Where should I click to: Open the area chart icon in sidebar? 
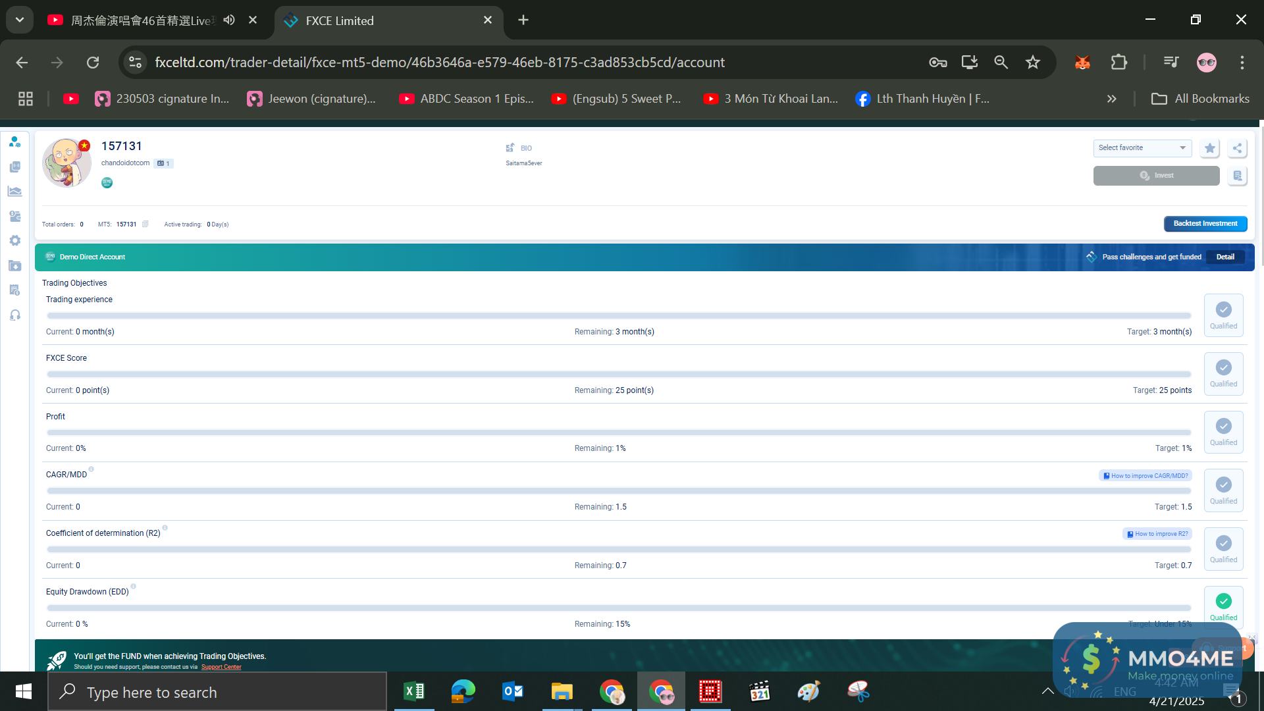coord(15,192)
